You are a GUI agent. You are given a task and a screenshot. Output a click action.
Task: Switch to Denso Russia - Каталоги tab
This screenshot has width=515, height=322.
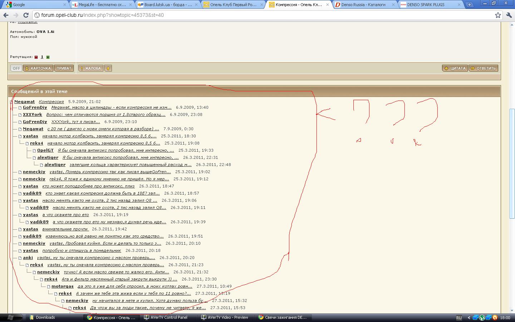[x=365, y=5]
